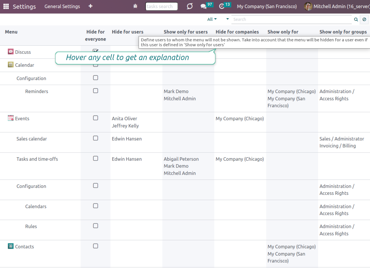The height and width of the screenshot is (268, 370).
Task: Click the plus icon next to General Settings
Action: [x=90, y=6]
